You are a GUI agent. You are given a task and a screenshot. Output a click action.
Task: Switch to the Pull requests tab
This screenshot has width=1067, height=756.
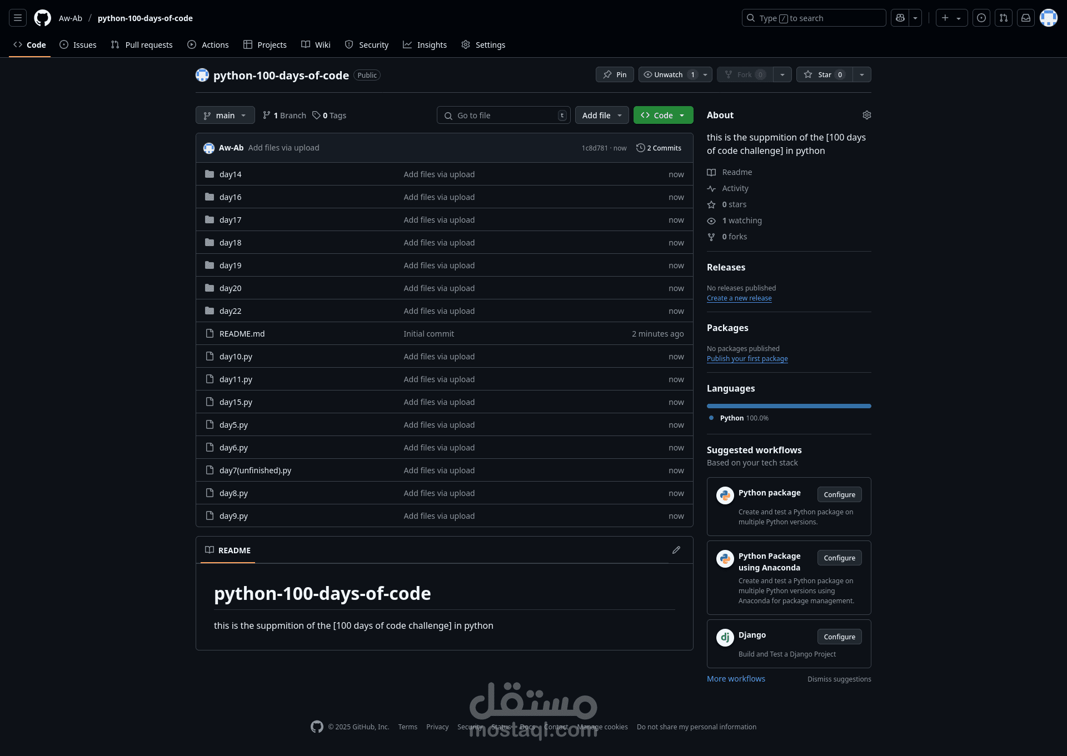(x=142, y=44)
